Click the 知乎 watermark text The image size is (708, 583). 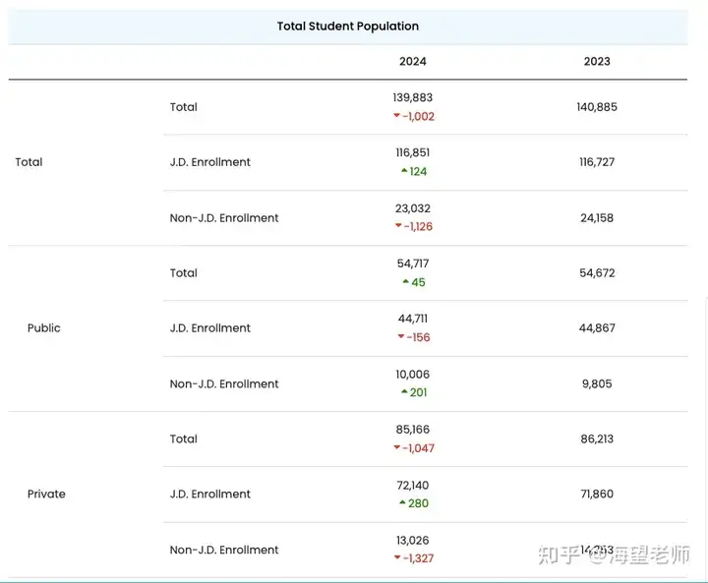coord(557,555)
